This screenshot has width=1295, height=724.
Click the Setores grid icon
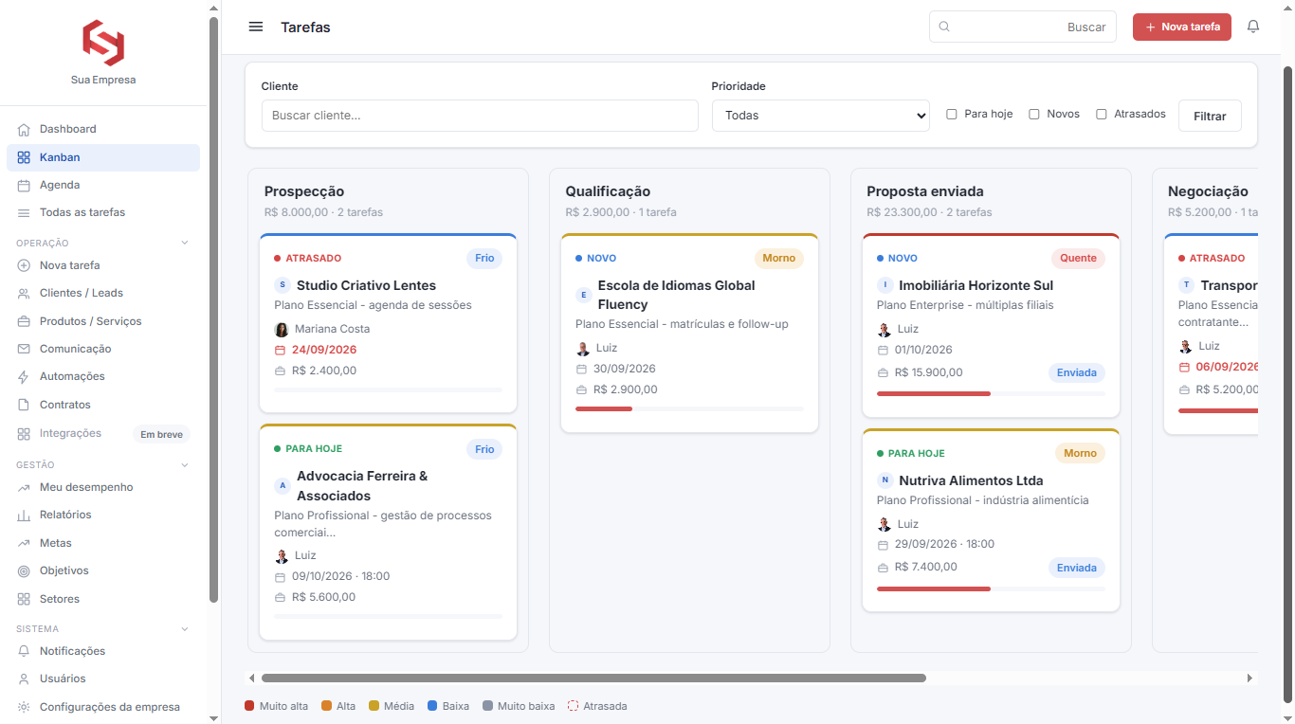pos(24,599)
